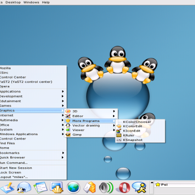Image resolution: width=195 pixels, height=195 pixels.
Task: Expand the Multimedia submenu arrow
Action: (63, 120)
